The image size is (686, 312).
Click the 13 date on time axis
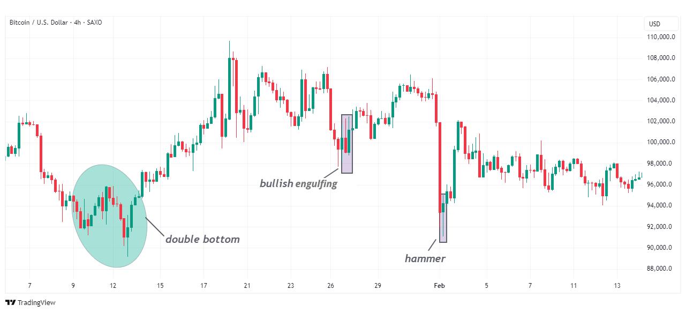point(617,286)
